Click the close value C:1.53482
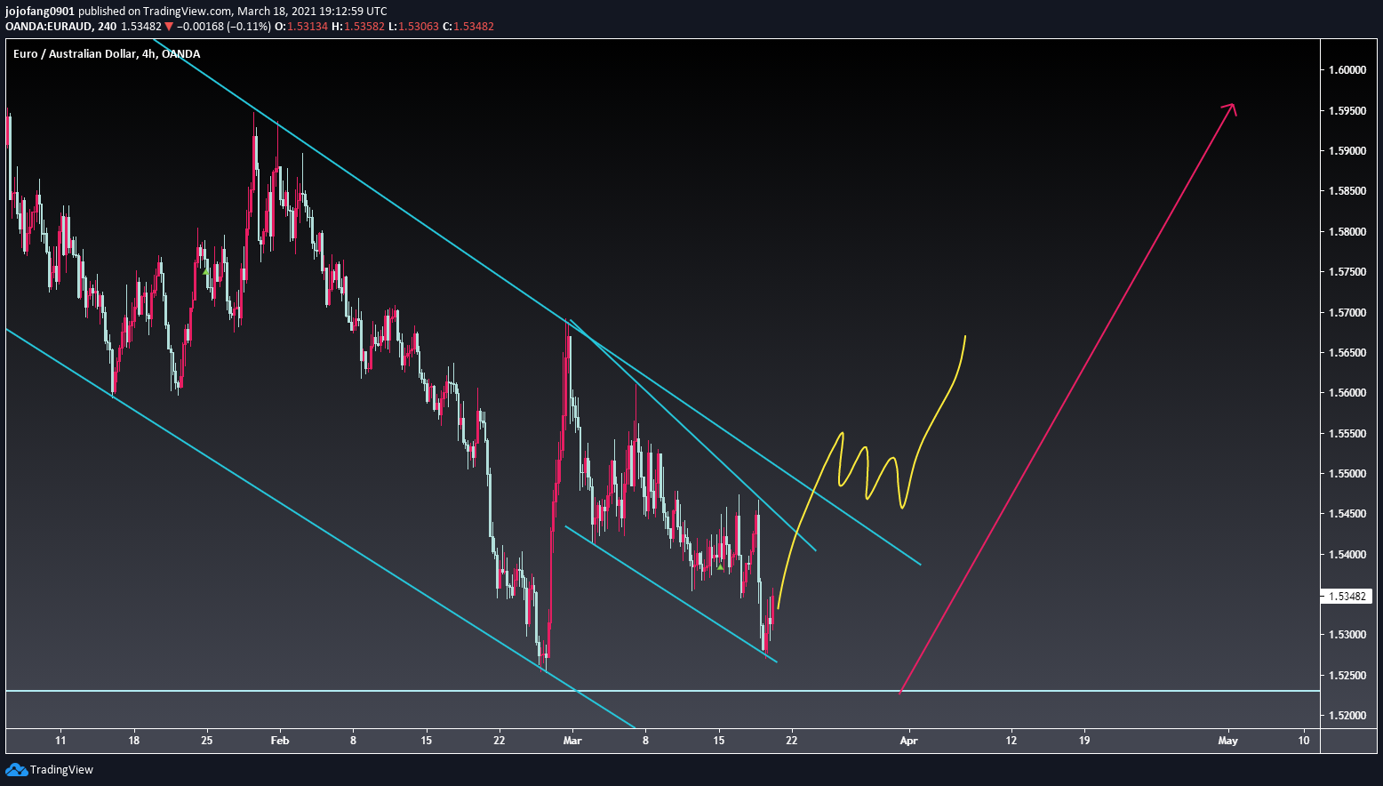Image resolution: width=1383 pixels, height=786 pixels. click(468, 27)
